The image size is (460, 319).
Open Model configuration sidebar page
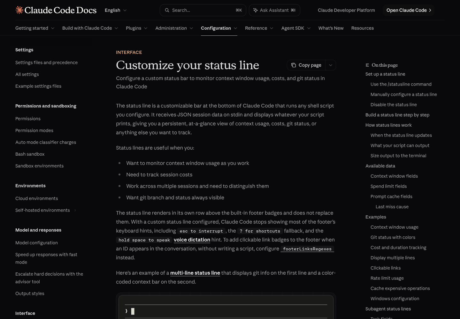point(36,243)
